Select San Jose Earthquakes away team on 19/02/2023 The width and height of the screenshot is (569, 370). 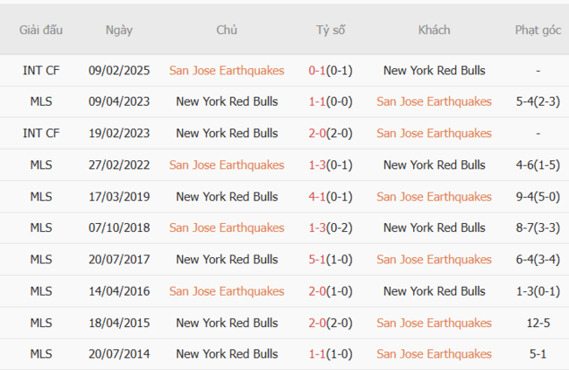pyautogui.click(x=434, y=133)
